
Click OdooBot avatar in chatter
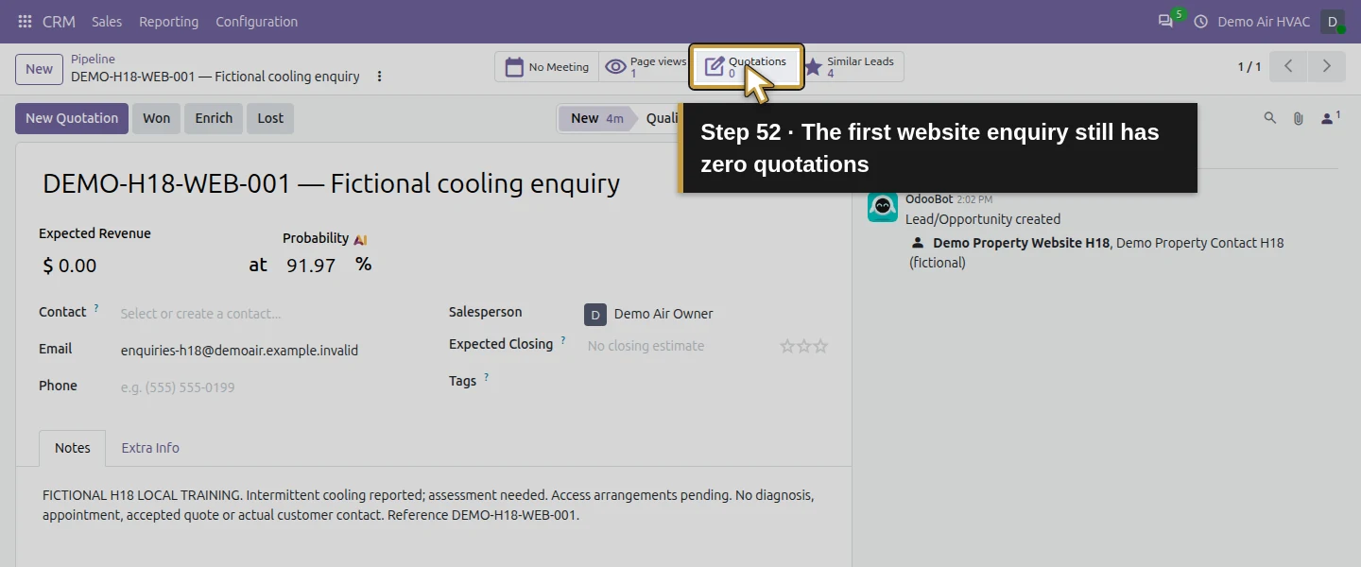(882, 207)
